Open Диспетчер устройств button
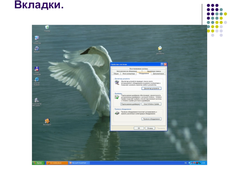This screenshot has height=174, width=232. click(151, 88)
